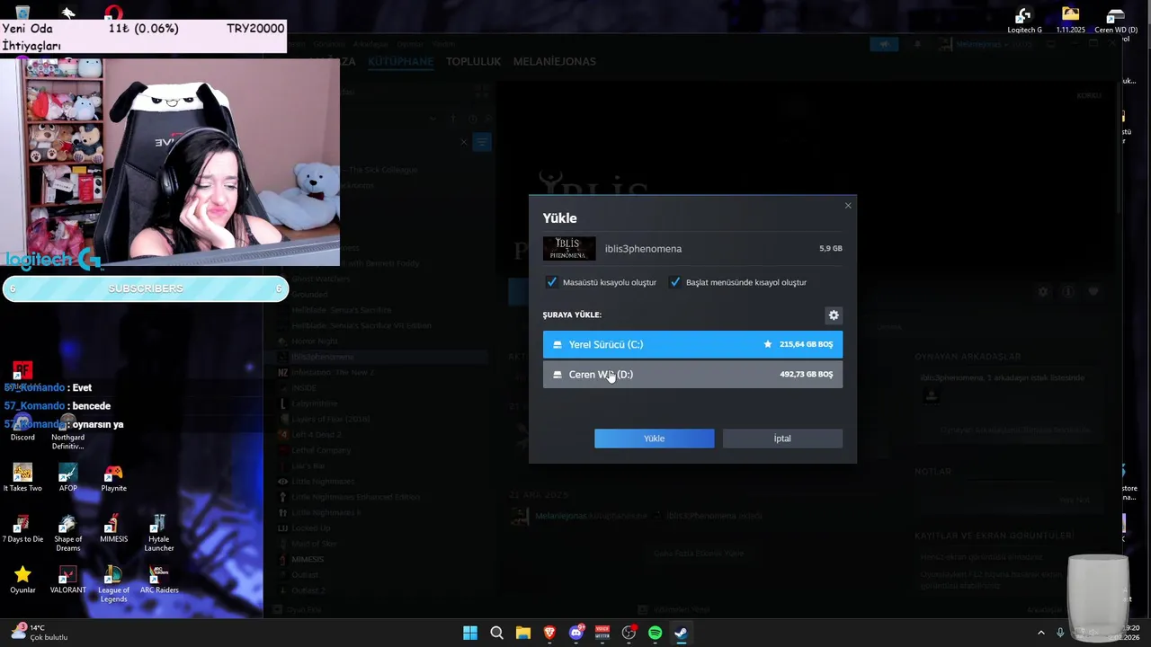The image size is (1151, 647).
Task: Open Oyunlar star folder on desktop
Action: [22, 580]
